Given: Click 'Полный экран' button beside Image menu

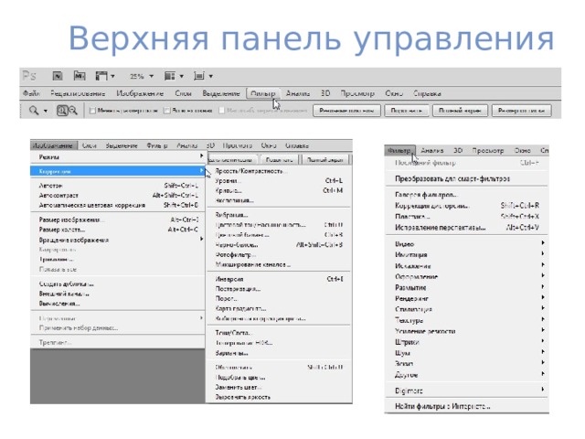Looking at the screenshot, I should pos(325,160).
